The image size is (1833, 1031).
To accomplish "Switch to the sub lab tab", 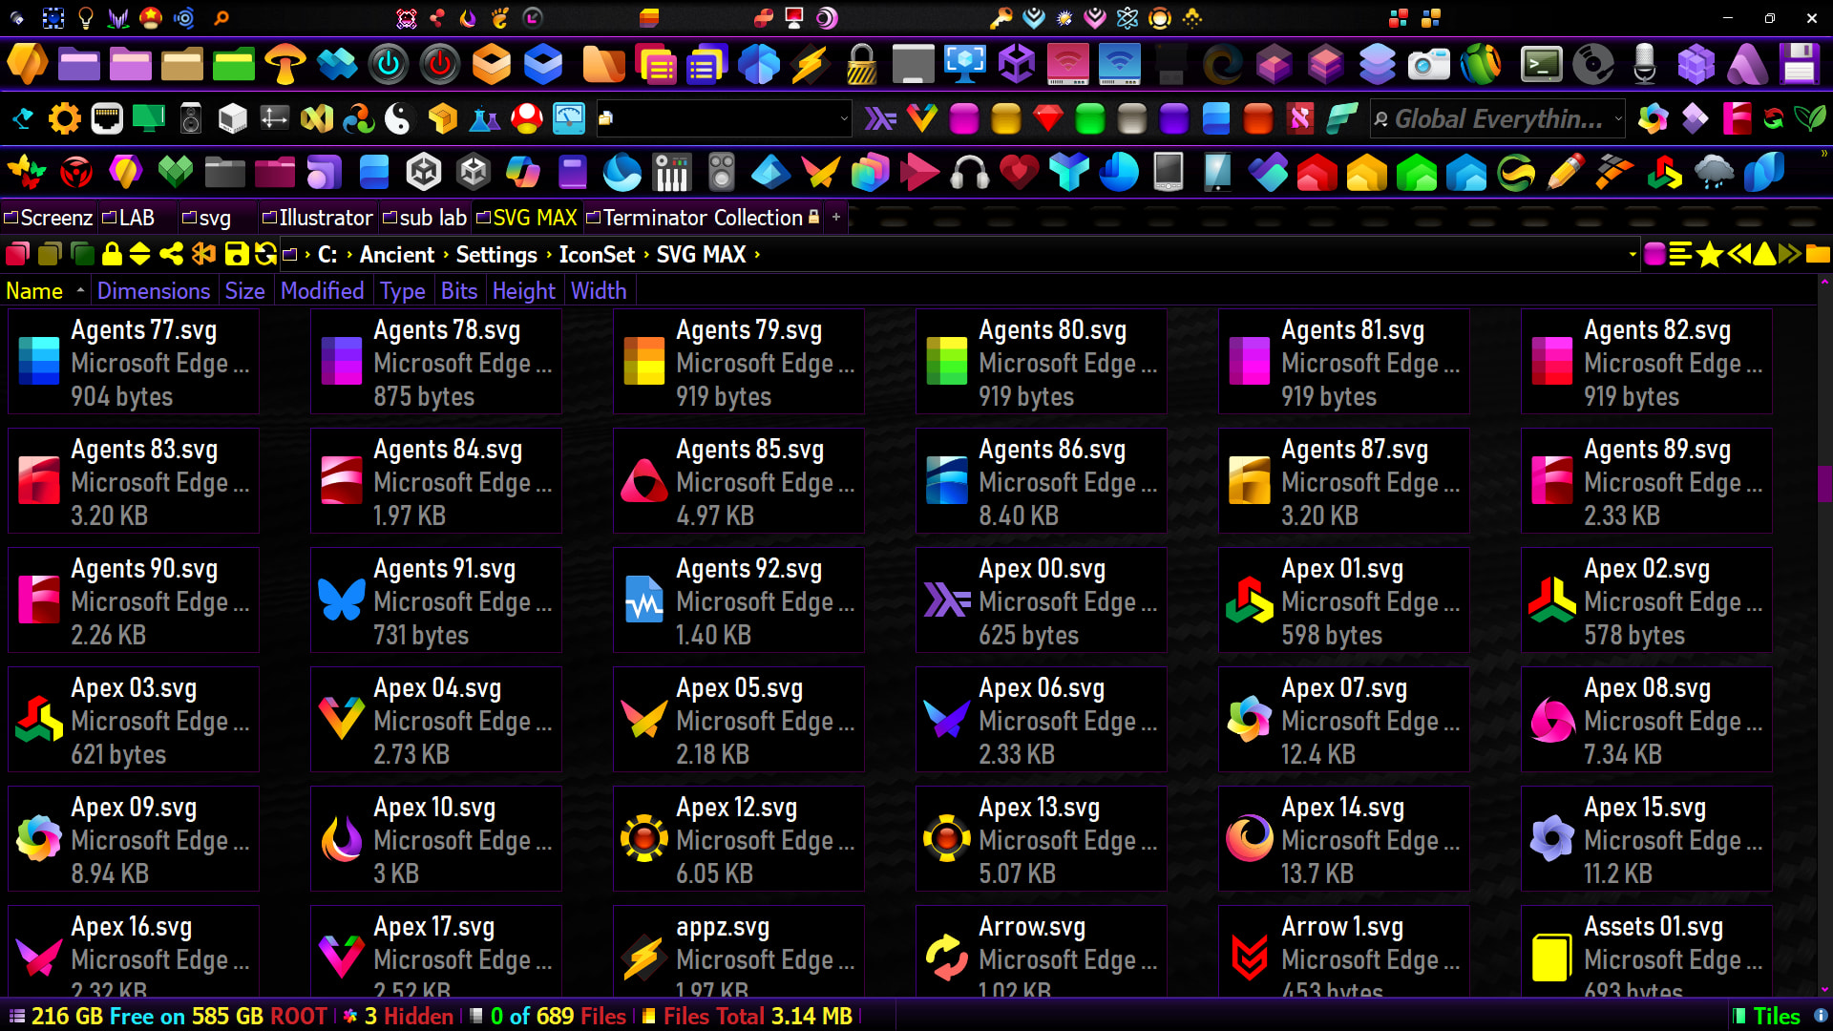I will (425, 218).
